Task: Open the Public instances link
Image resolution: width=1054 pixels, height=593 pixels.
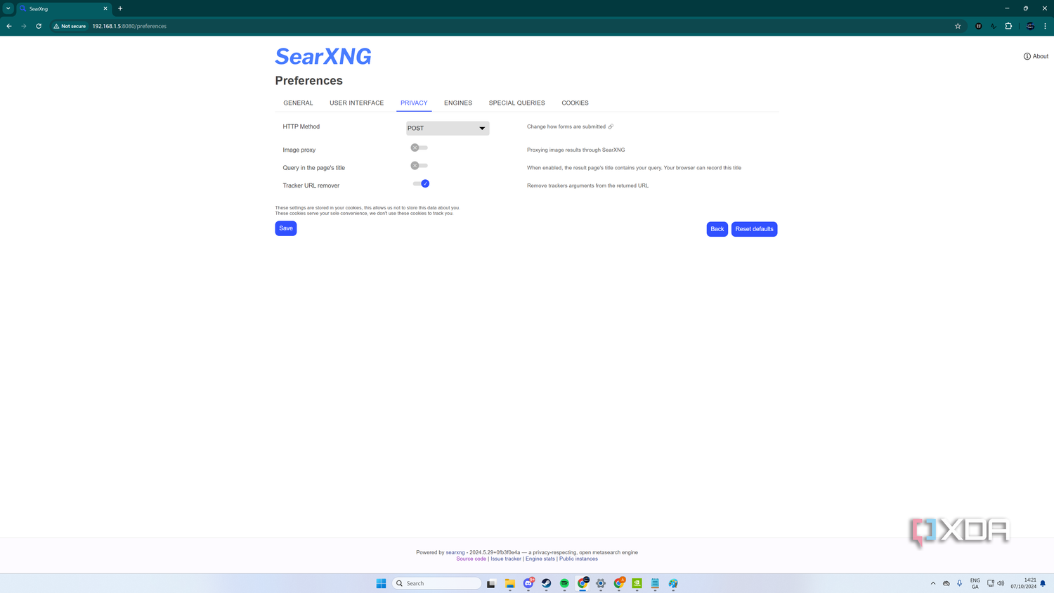Action: (578, 559)
